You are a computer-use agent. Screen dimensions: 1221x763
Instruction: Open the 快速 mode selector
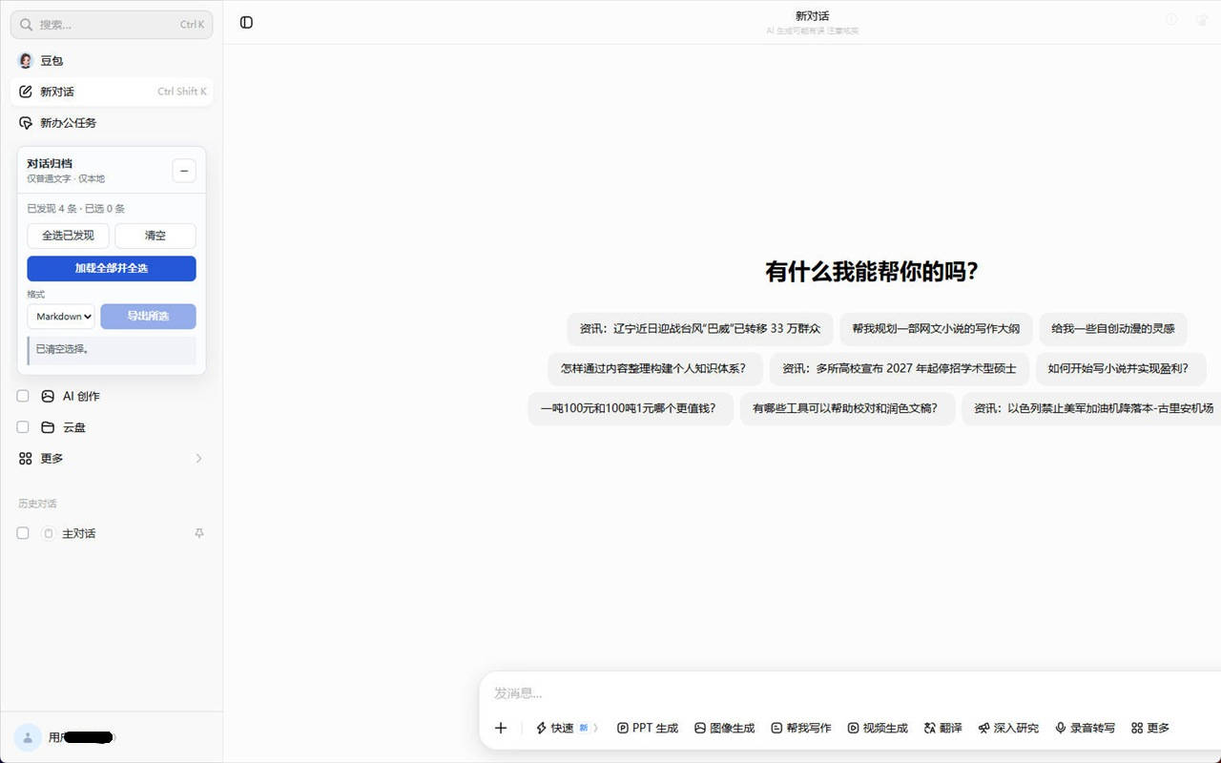[567, 728]
